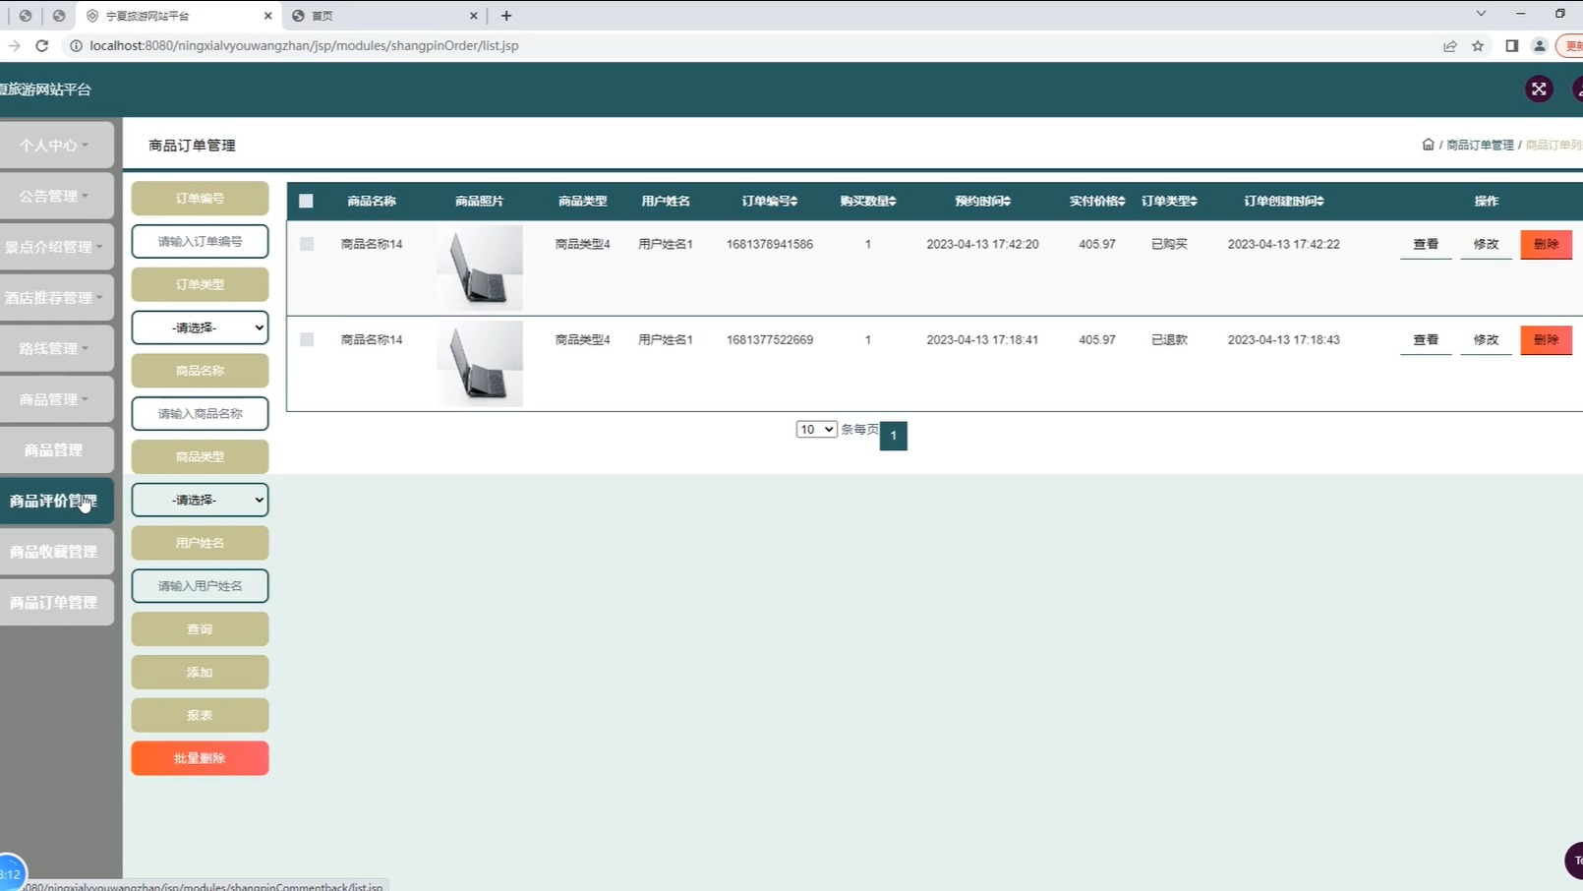Click the browser forward arrow
The image size is (1583, 891).
point(14,45)
